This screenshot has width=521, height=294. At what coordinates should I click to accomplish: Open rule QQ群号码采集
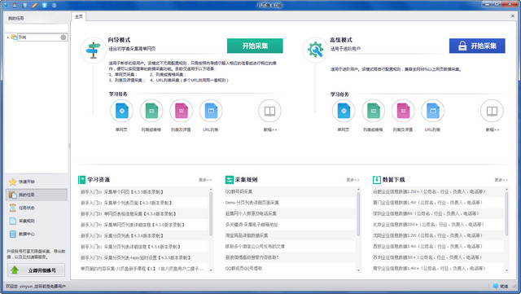pyautogui.click(x=239, y=191)
